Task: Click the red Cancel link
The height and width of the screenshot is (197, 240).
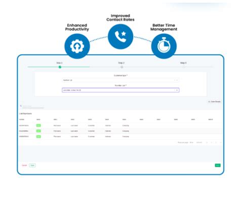Action: coord(24,165)
